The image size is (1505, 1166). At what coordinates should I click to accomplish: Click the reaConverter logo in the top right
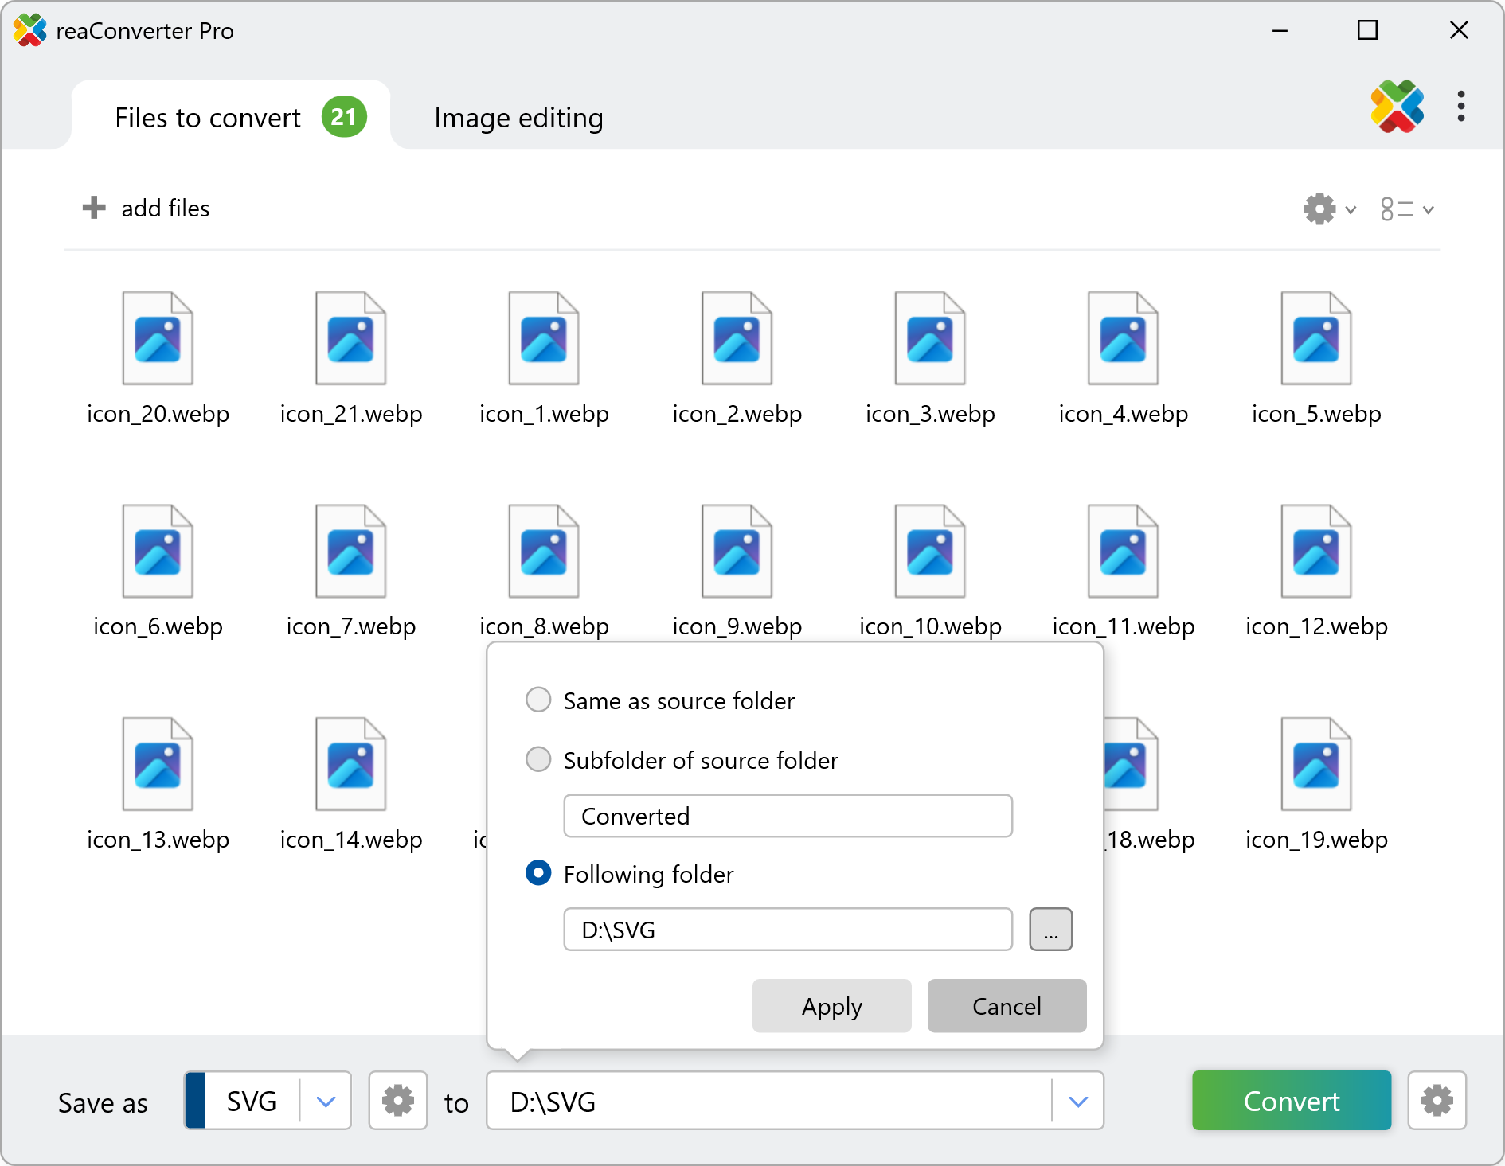1397,107
